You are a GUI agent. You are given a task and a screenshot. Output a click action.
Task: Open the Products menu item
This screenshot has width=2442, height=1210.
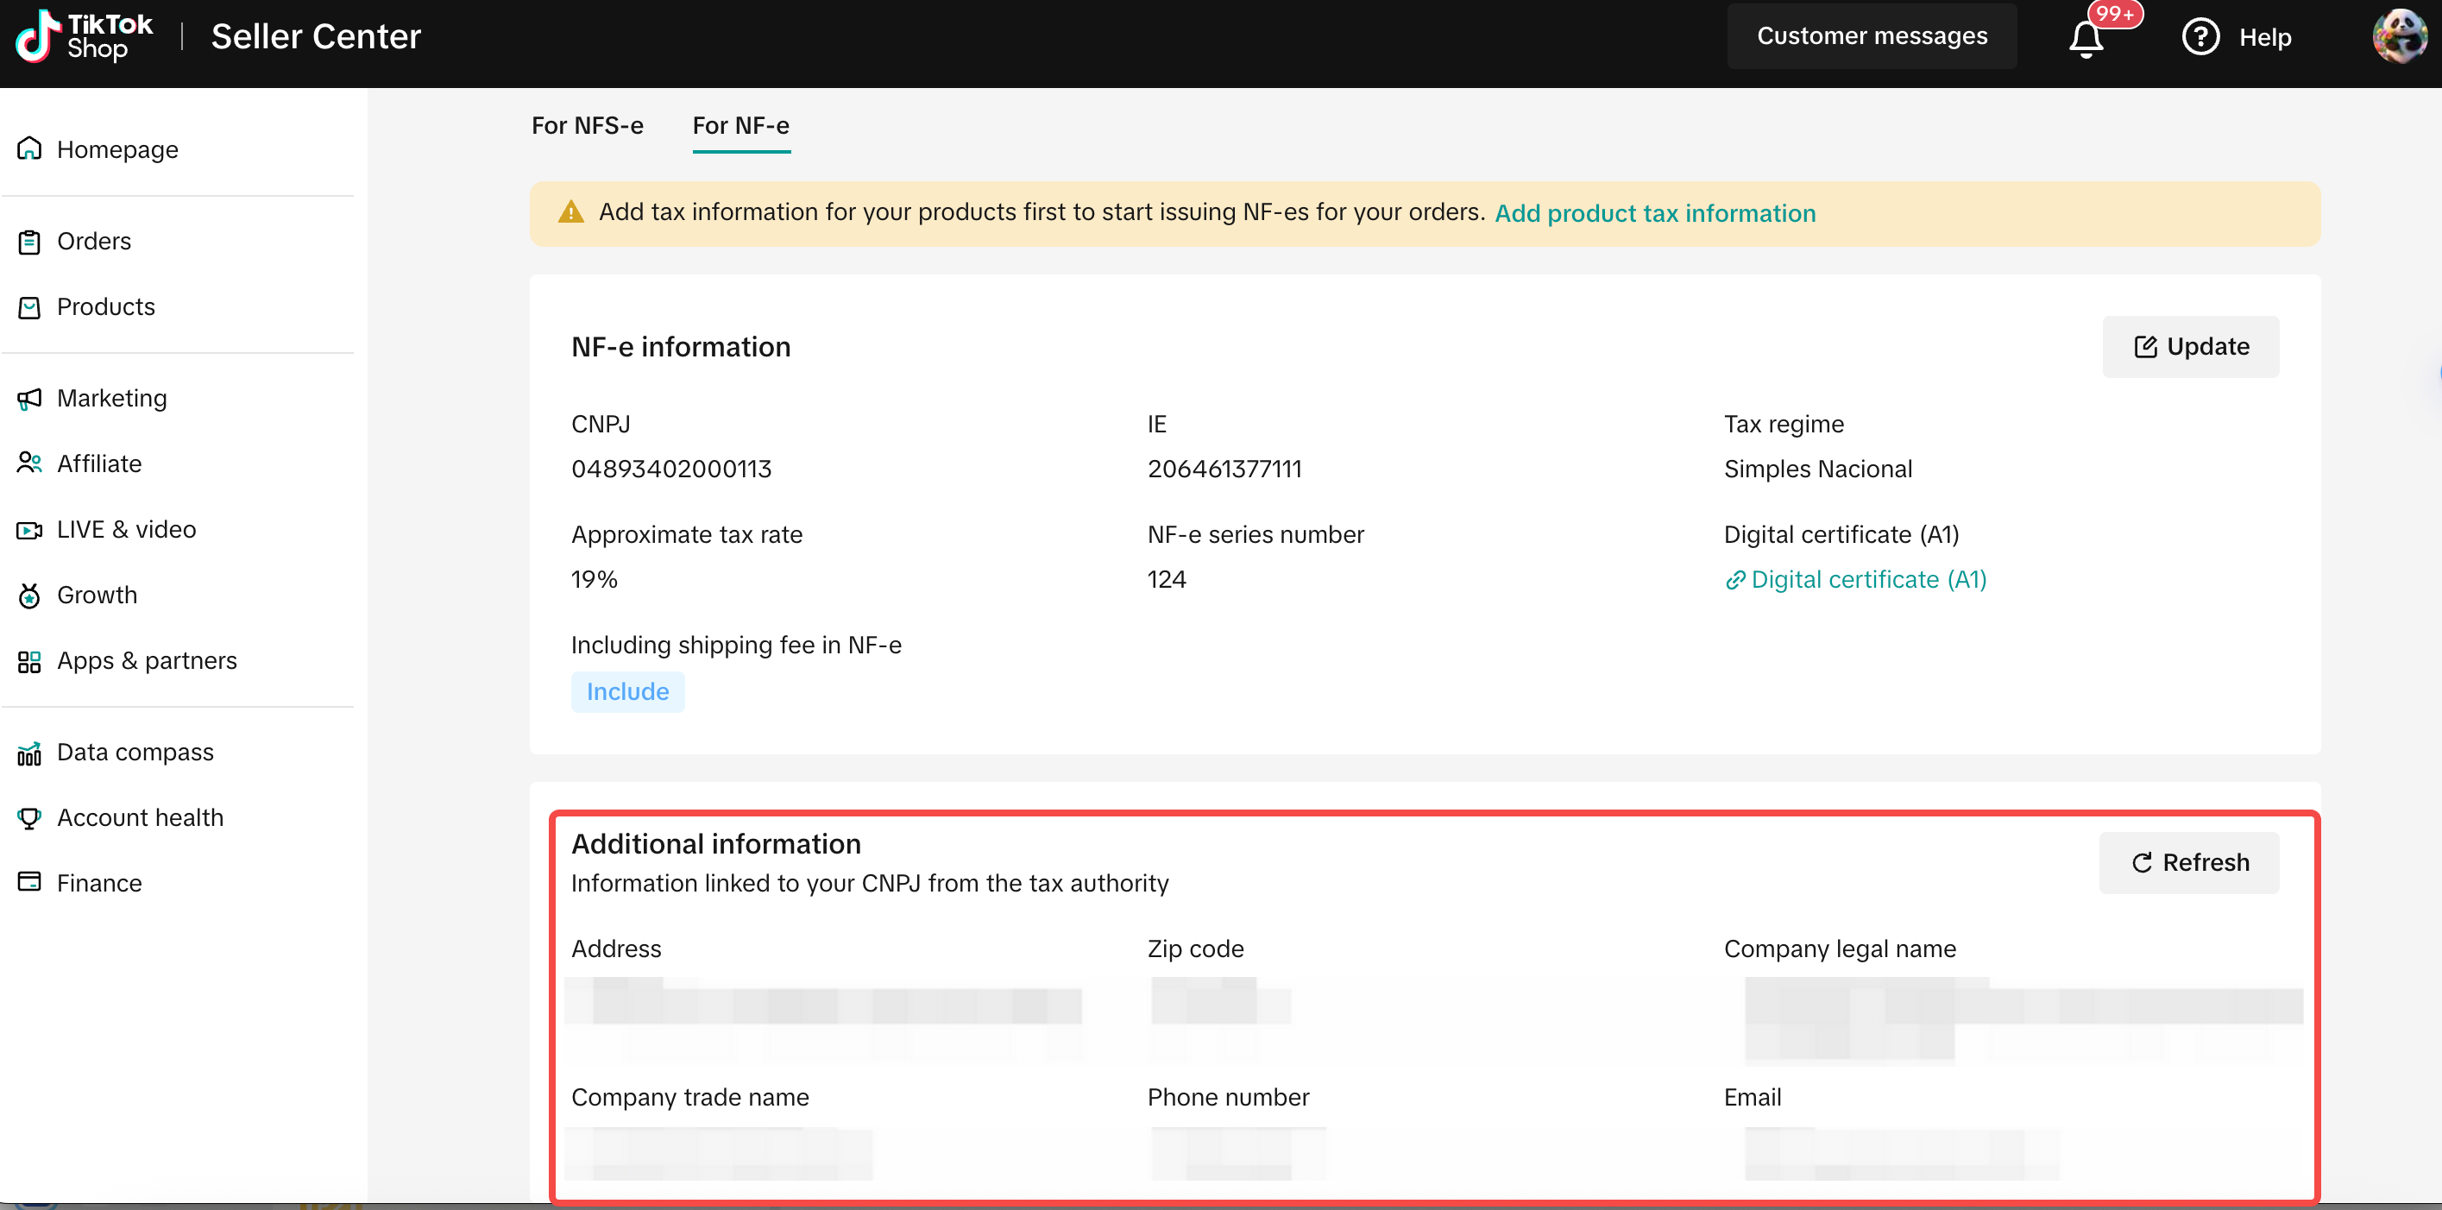(x=105, y=306)
